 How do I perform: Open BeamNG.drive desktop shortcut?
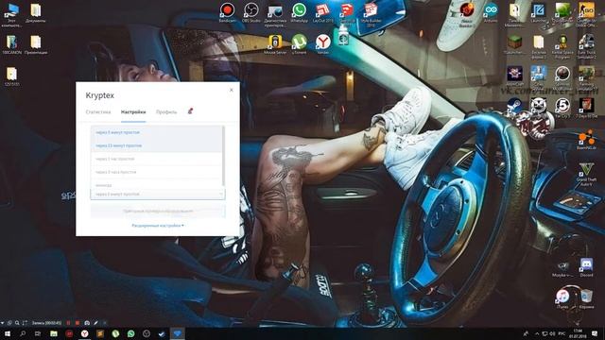click(586, 140)
